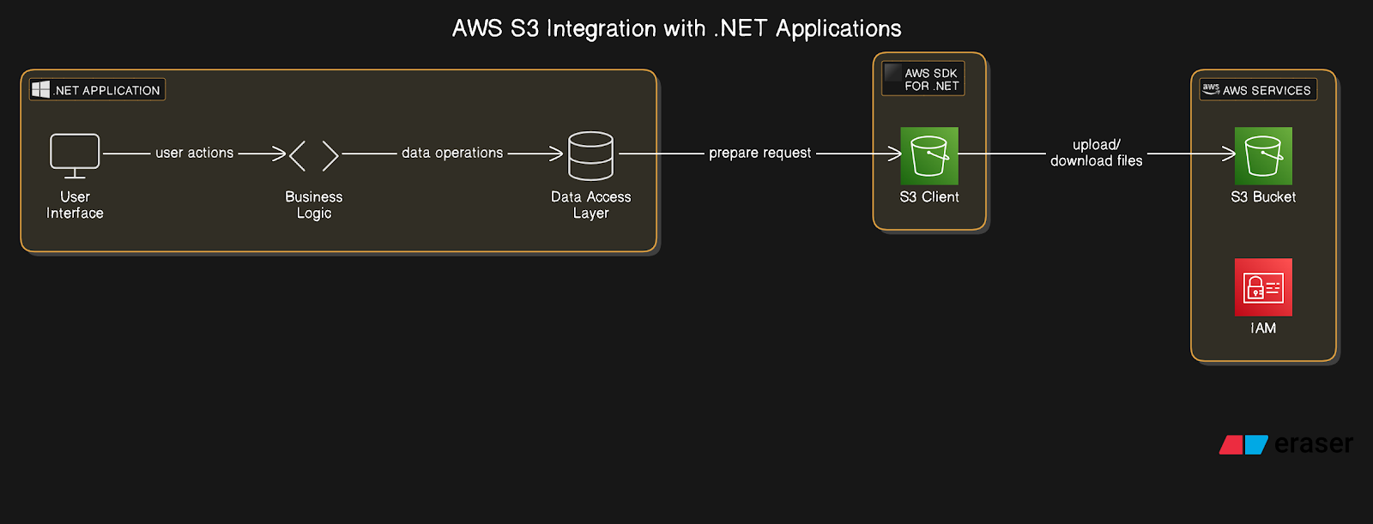Select the diagram title 'AWS S3 Integration with .NET Applications'

[677, 28]
